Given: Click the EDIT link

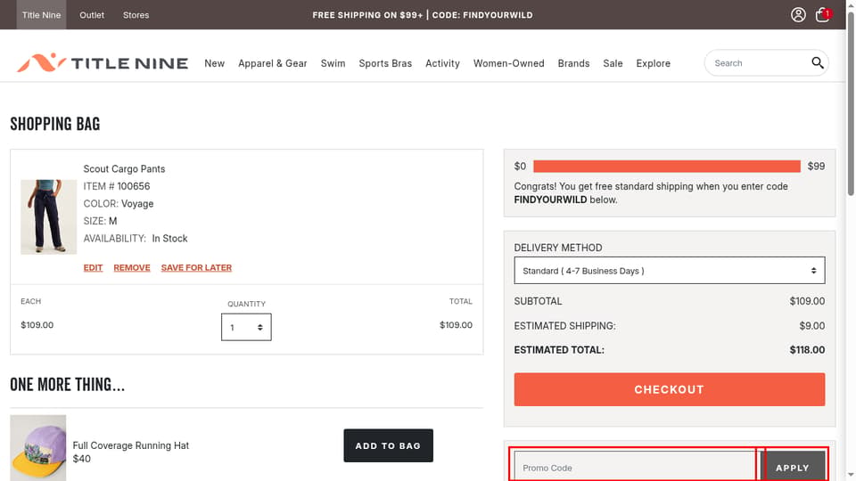Looking at the screenshot, I should coord(93,268).
